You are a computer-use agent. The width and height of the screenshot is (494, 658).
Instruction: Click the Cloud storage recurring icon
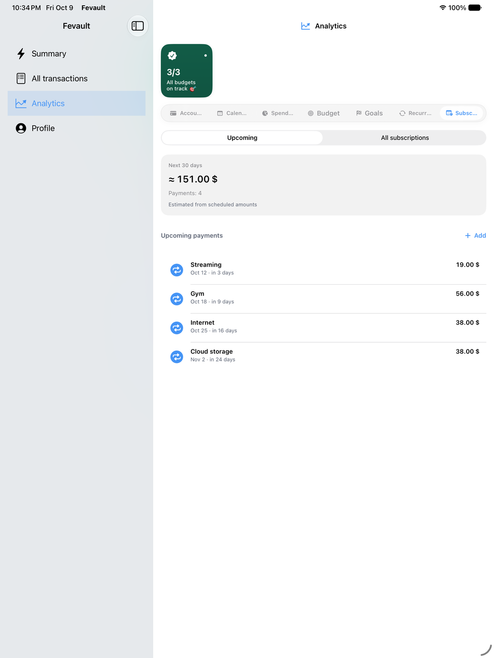(177, 357)
